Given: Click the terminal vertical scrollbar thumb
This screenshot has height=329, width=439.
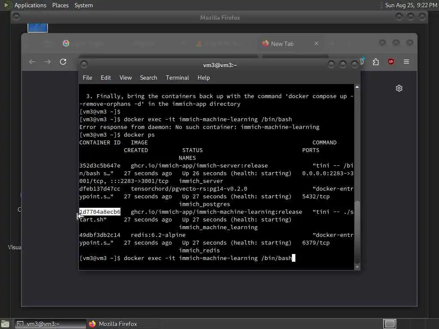Looking at the screenshot, I should [357, 232].
